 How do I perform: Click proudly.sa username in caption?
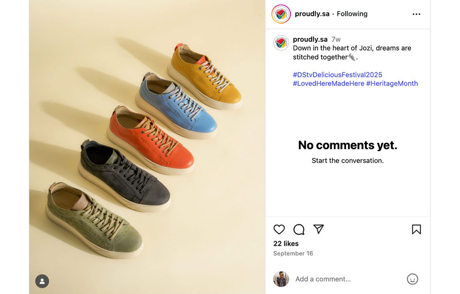pos(310,39)
